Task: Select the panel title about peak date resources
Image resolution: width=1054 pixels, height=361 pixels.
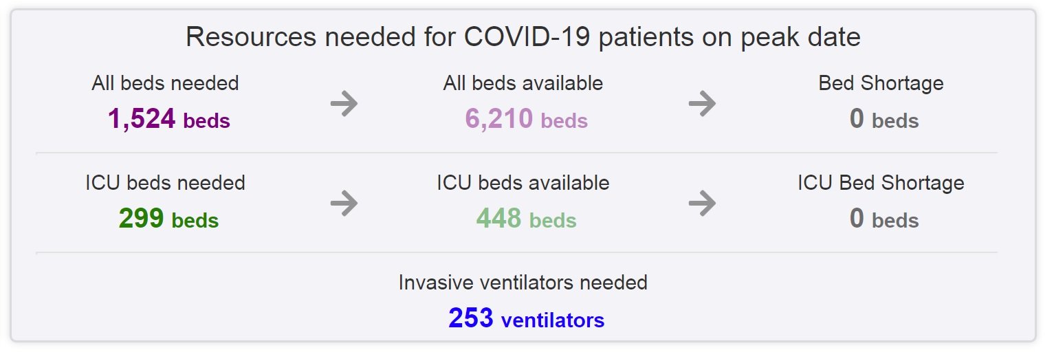Action: tap(523, 37)
